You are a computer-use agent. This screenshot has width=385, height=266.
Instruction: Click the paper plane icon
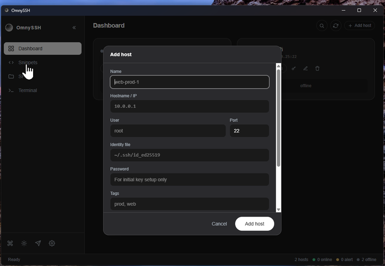(38, 243)
